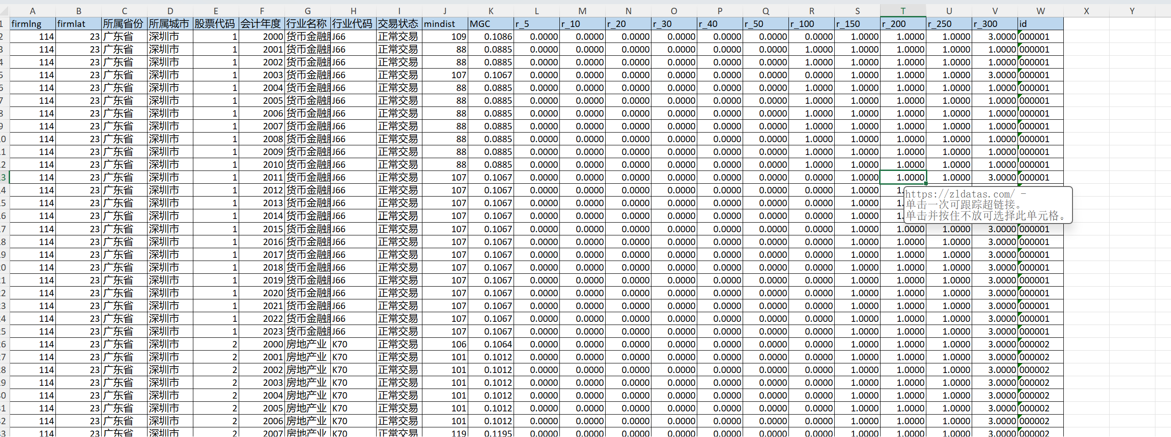Click the r_50 header cell
The image size is (1171, 437).
(766, 24)
